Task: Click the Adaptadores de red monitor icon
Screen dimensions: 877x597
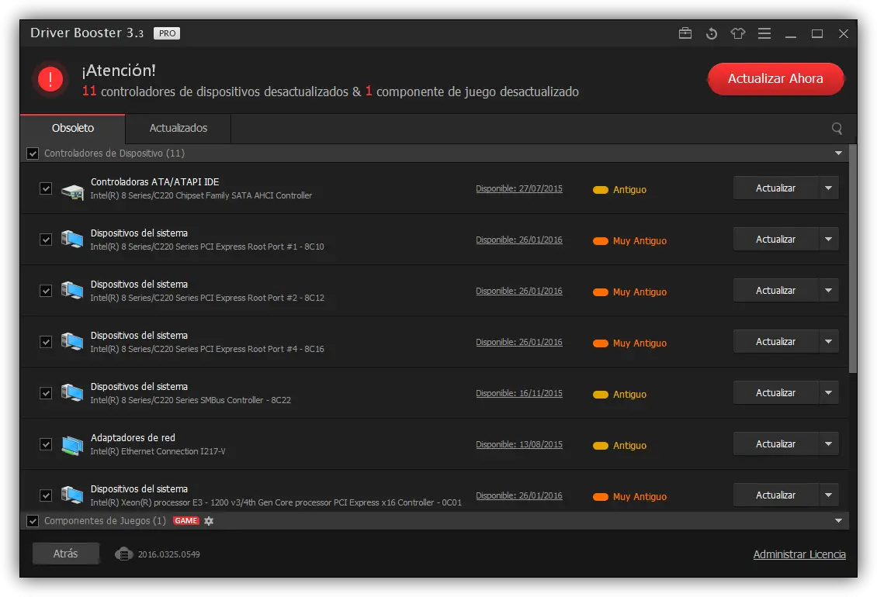Action: tap(72, 445)
